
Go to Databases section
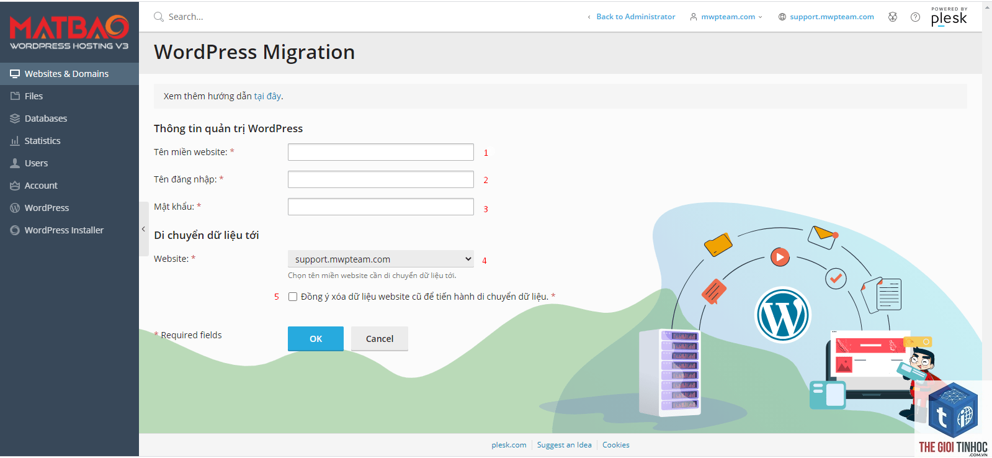[x=69, y=119]
